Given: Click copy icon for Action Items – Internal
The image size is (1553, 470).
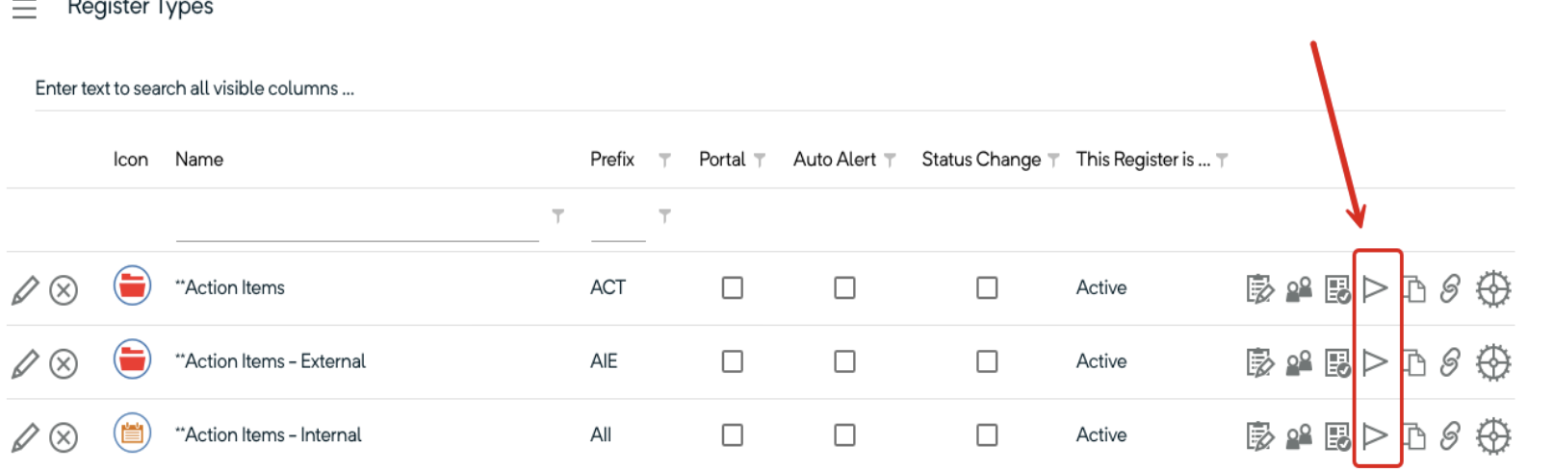Looking at the screenshot, I should click(x=1414, y=436).
